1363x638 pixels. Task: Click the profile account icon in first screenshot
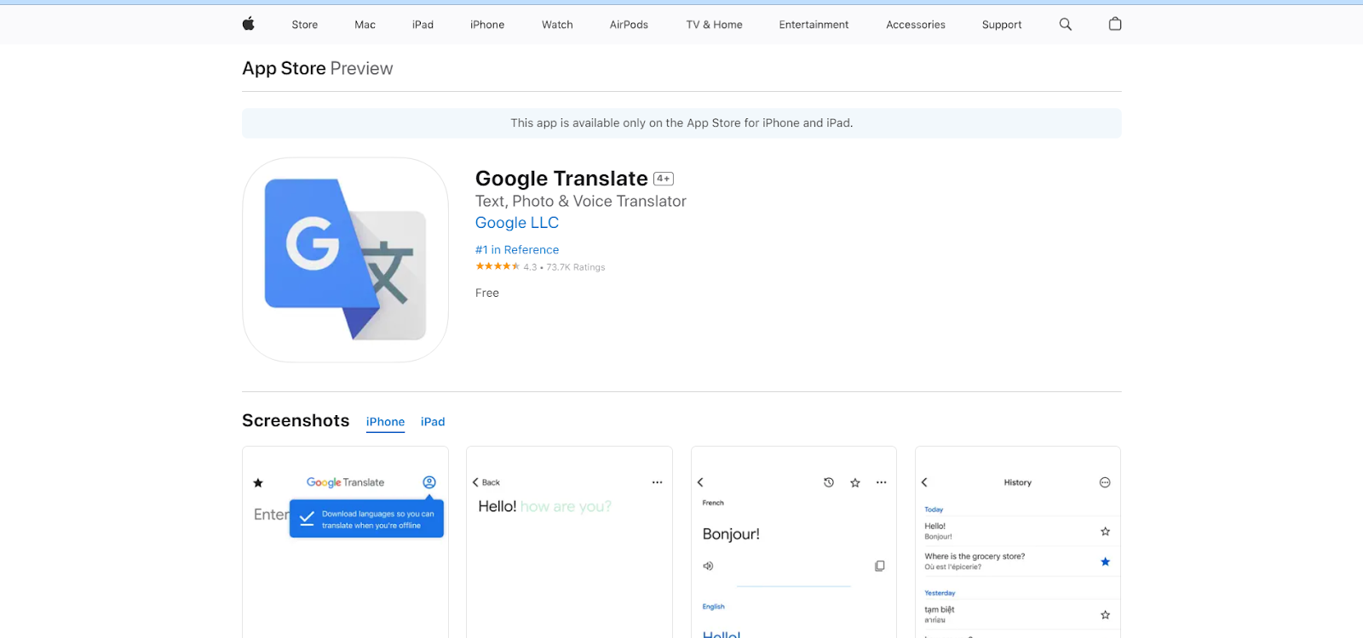(429, 482)
